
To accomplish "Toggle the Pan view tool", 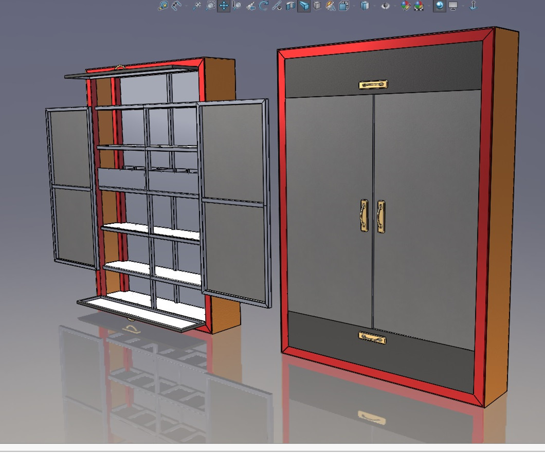I will point(224,6).
